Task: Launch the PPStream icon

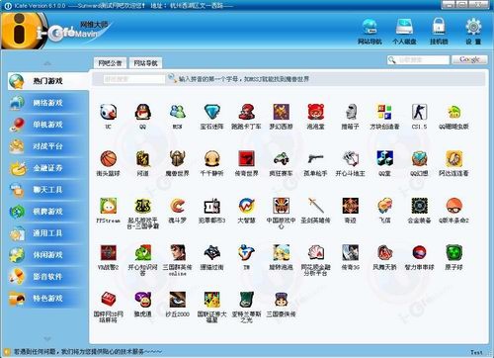Action: tap(108, 206)
